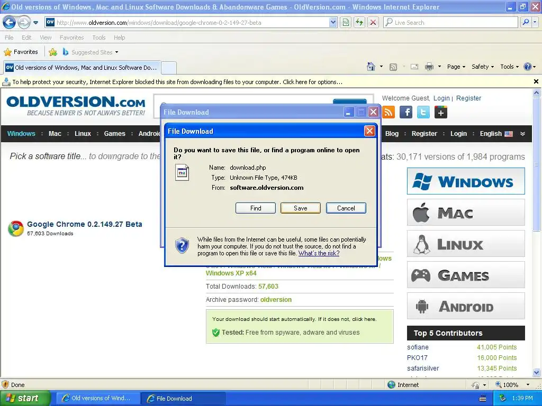This screenshot has height=406, width=542.
Task: Expand the Print dropdown arrow
Action: 439,67
